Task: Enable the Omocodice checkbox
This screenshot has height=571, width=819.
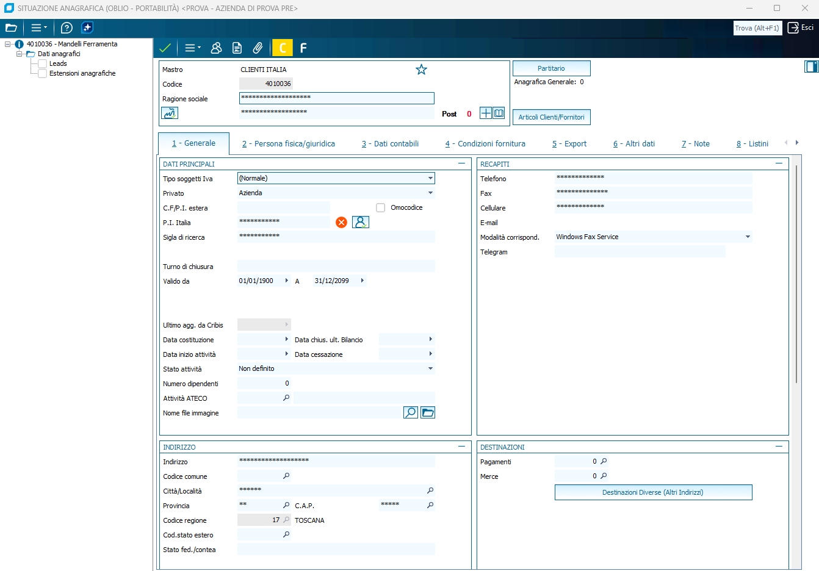Action: click(381, 208)
